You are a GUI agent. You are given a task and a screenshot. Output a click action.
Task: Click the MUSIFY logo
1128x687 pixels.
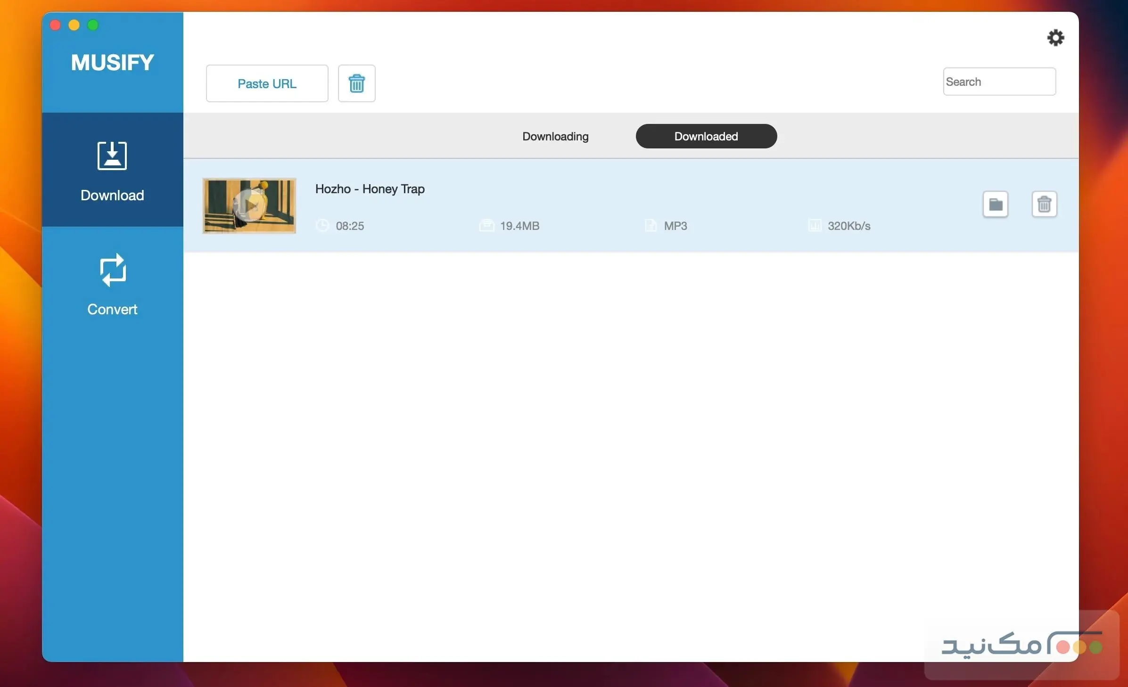[x=112, y=63]
